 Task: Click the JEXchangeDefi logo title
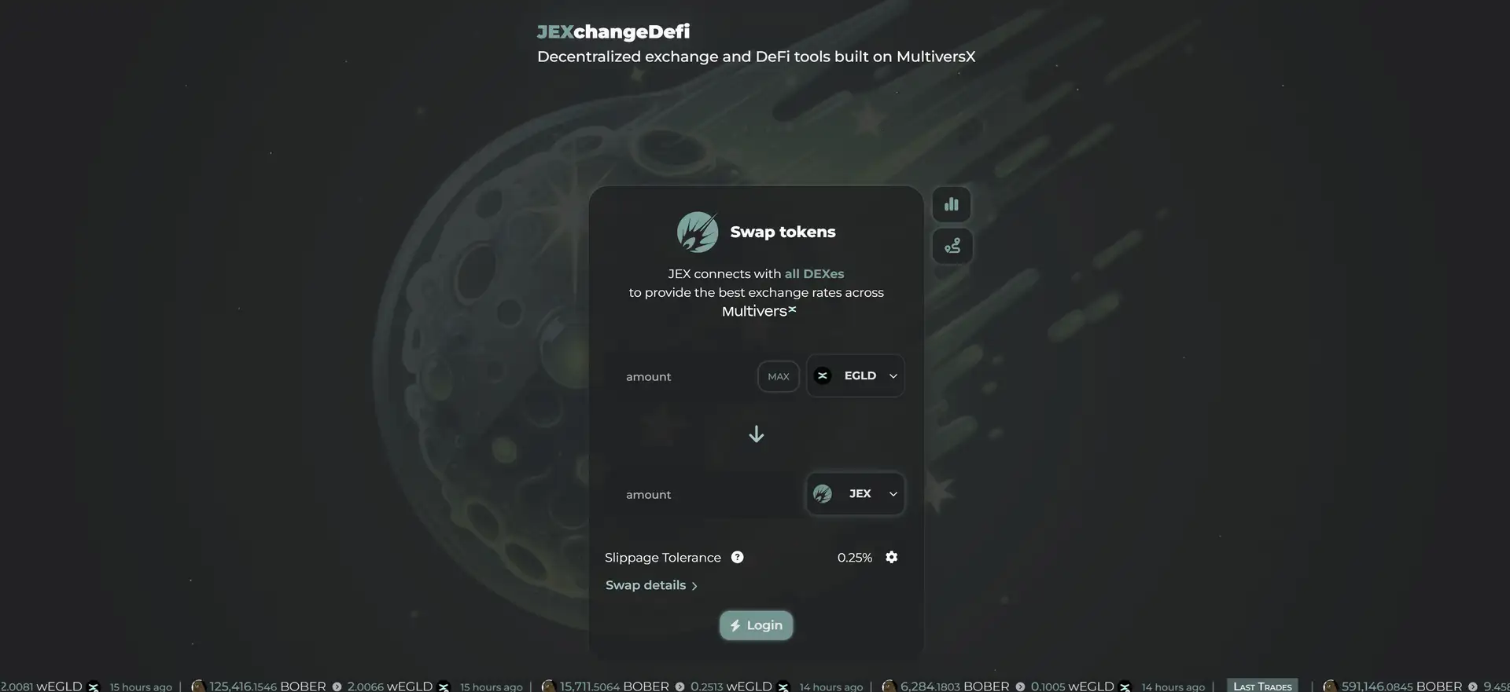[613, 31]
